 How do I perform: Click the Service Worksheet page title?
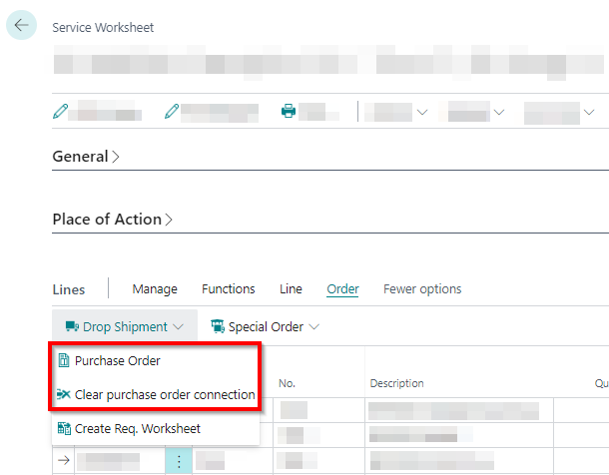click(103, 28)
